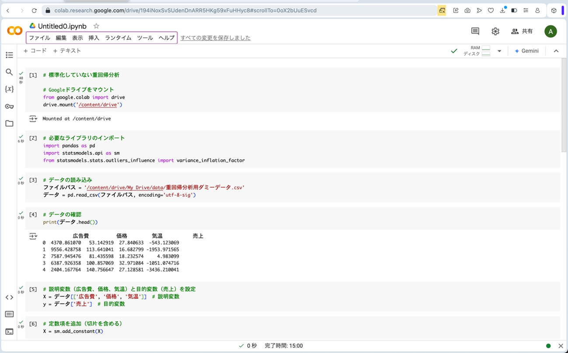Click the 売上 column header in output
Image resolution: width=568 pixels, height=353 pixels.
click(x=198, y=236)
